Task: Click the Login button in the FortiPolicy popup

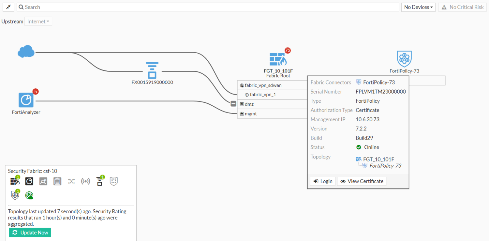Action: pos(322,181)
